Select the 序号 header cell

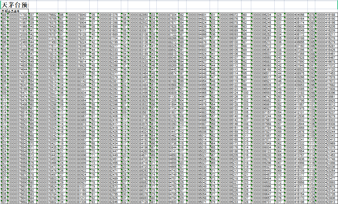[x=4, y=11]
